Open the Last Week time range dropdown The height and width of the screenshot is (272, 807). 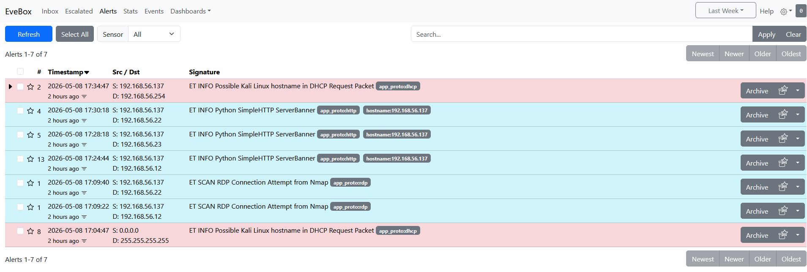coord(725,11)
